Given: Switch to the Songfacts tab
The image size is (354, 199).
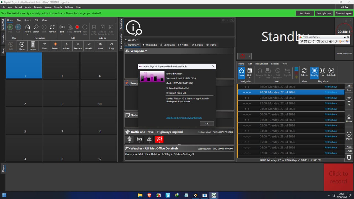Looking at the screenshot, I should [167, 45].
